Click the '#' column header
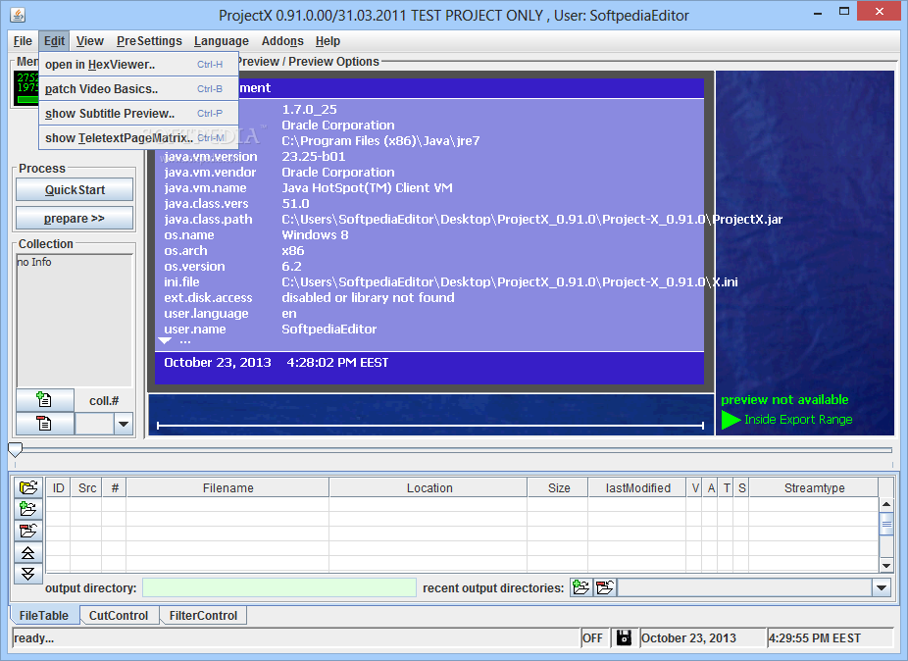The width and height of the screenshot is (908, 661). (115, 487)
